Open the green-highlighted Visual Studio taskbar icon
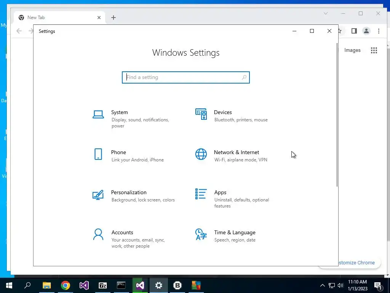The width and height of the screenshot is (390, 293). click(140, 285)
